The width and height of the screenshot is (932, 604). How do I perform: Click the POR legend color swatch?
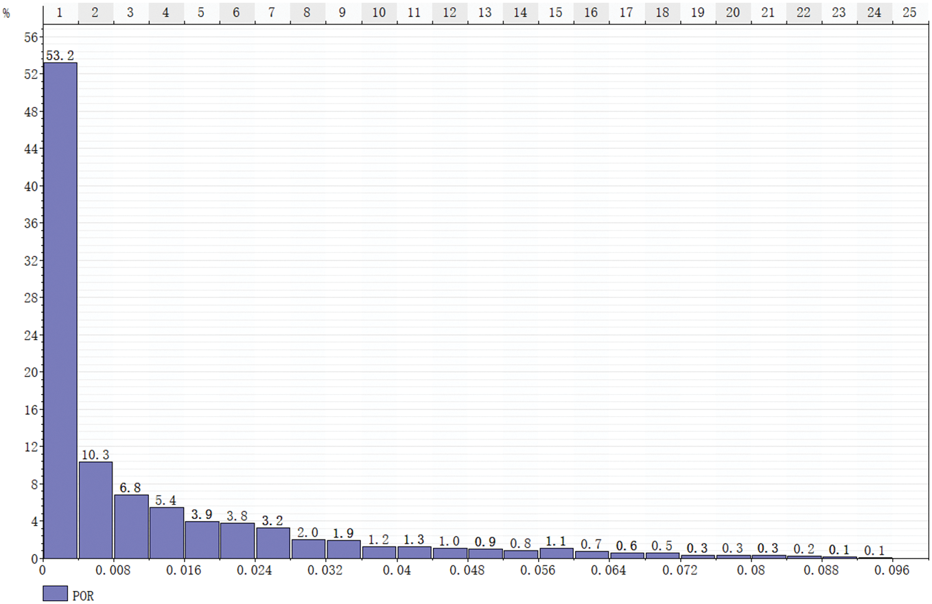tap(55, 594)
